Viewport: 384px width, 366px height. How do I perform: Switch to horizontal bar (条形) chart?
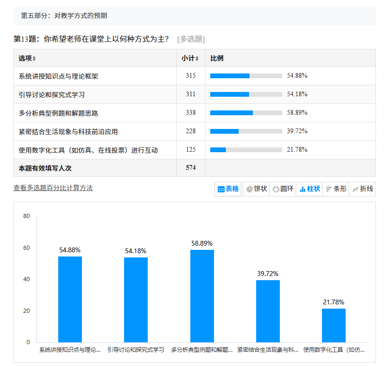pyautogui.click(x=336, y=189)
